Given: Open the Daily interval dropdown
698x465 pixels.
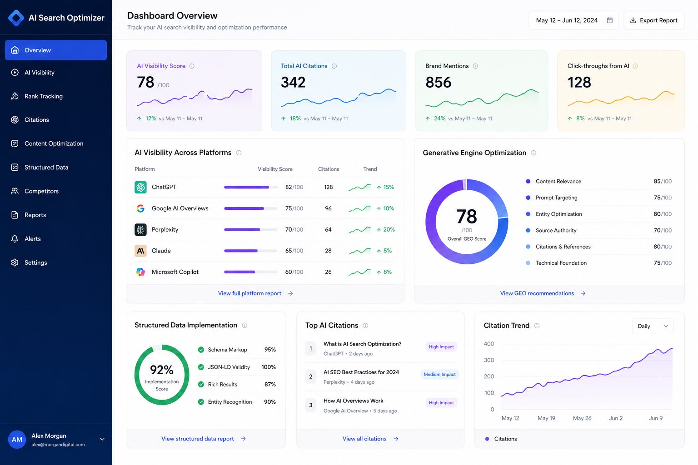Looking at the screenshot, I should pyautogui.click(x=653, y=326).
